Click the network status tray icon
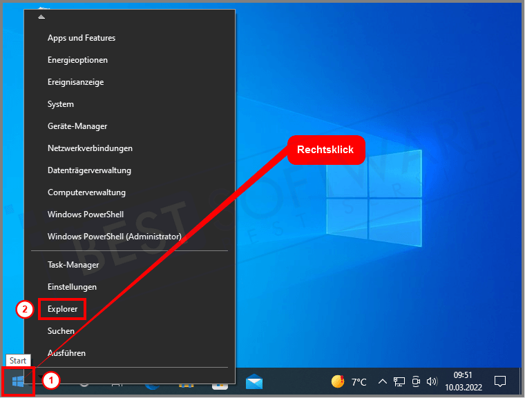525x398 pixels. tap(399, 381)
